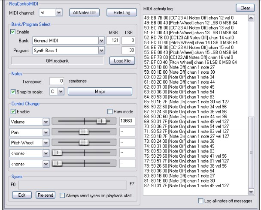Disable Snap to scale checkbox
The height and width of the screenshot is (210, 261).
tap(13, 91)
